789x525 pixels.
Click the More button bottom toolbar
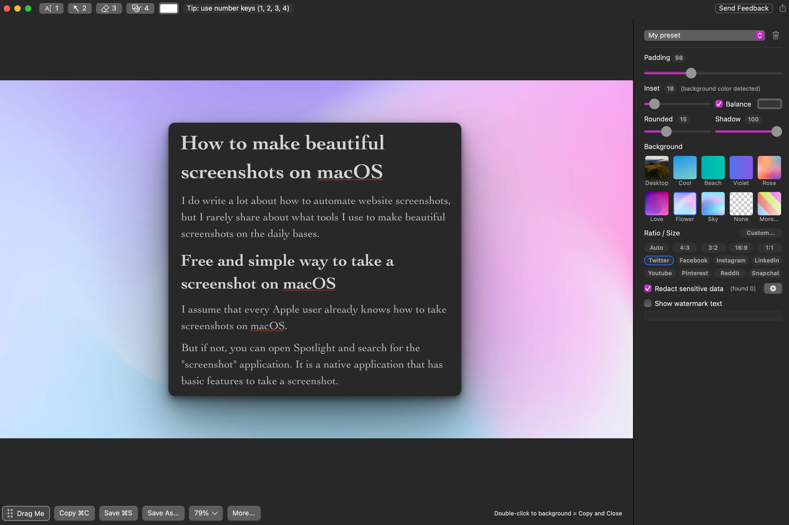243,513
